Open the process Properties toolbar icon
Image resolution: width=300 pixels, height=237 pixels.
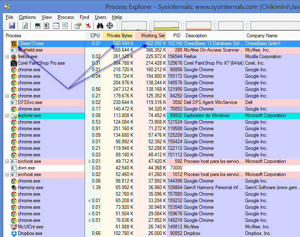click(x=78, y=26)
